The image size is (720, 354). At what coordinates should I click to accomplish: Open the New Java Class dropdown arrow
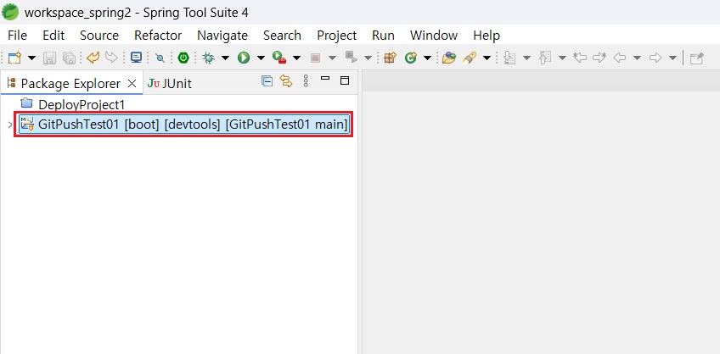(427, 58)
